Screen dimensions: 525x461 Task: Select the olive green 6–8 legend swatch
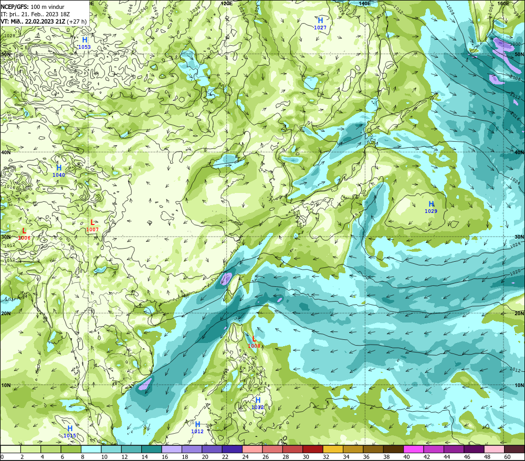[71, 449]
